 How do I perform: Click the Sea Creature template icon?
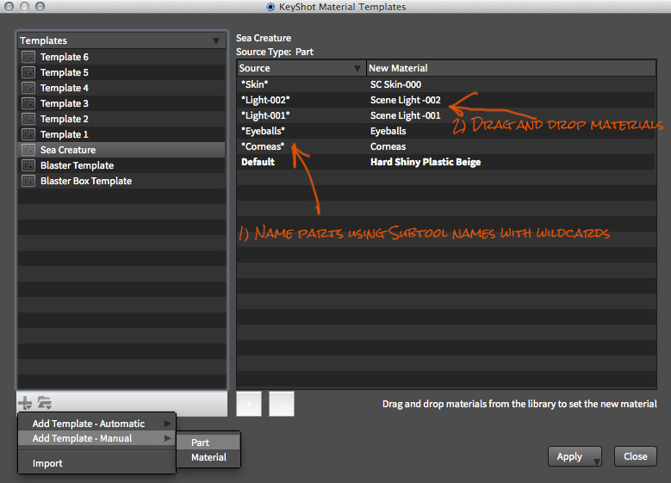28,150
